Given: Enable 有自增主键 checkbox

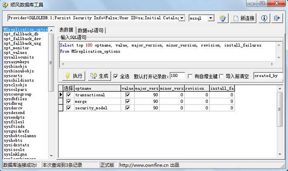Looking at the screenshot, I should pos(190,76).
